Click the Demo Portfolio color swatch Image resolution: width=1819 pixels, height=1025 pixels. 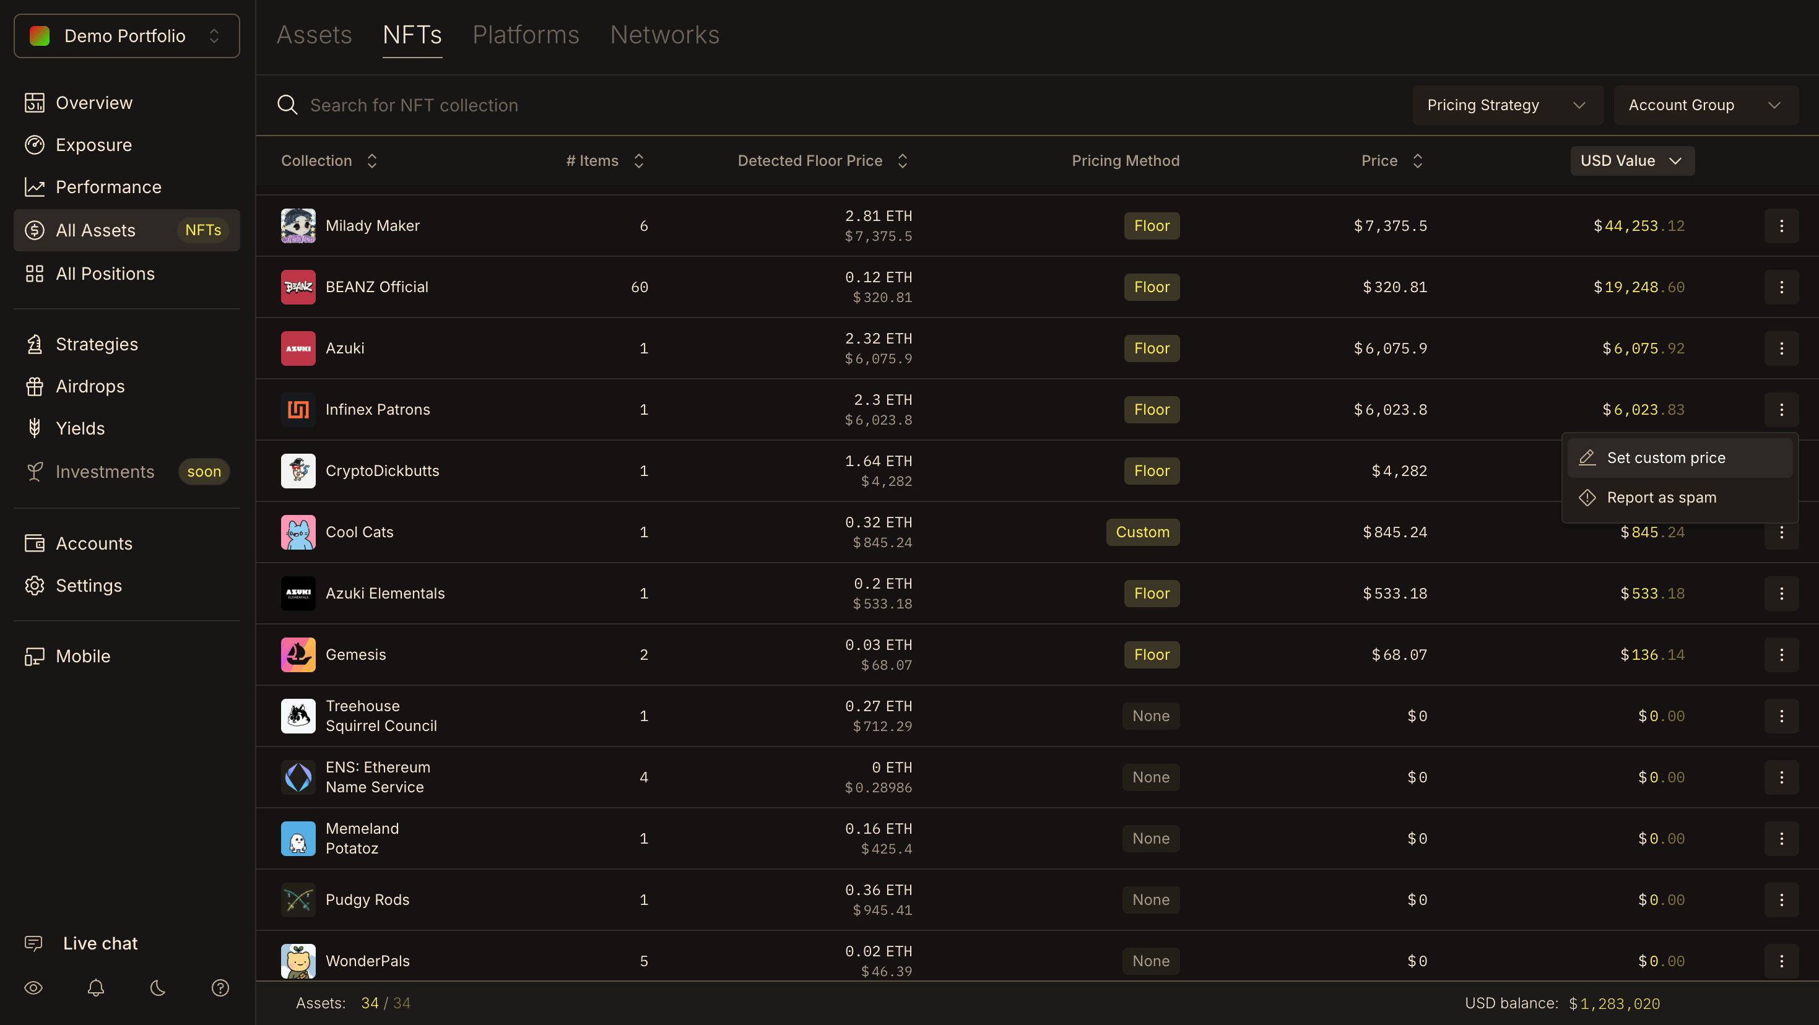[40, 36]
